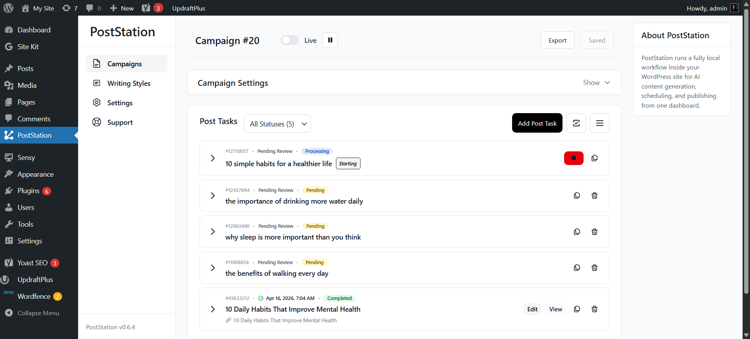The width and height of the screenshot is (750, 339).
Task: Click the select-tasks checklist icon button
Action: [576, 123]
